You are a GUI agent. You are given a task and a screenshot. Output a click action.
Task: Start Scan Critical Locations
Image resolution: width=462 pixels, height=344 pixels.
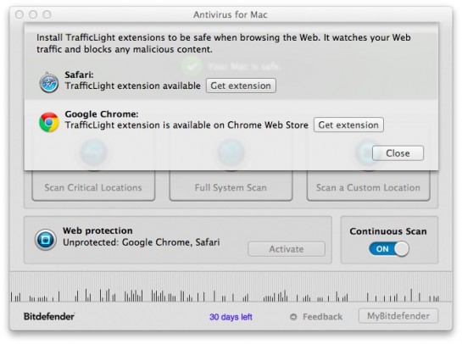click(93, 187)
